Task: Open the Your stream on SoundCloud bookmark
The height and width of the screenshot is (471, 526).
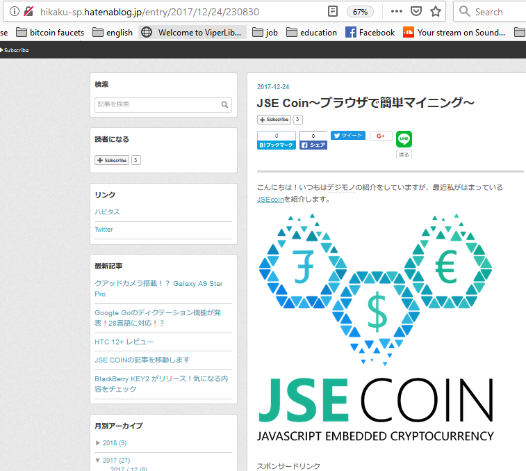Action: pos(454,33)
